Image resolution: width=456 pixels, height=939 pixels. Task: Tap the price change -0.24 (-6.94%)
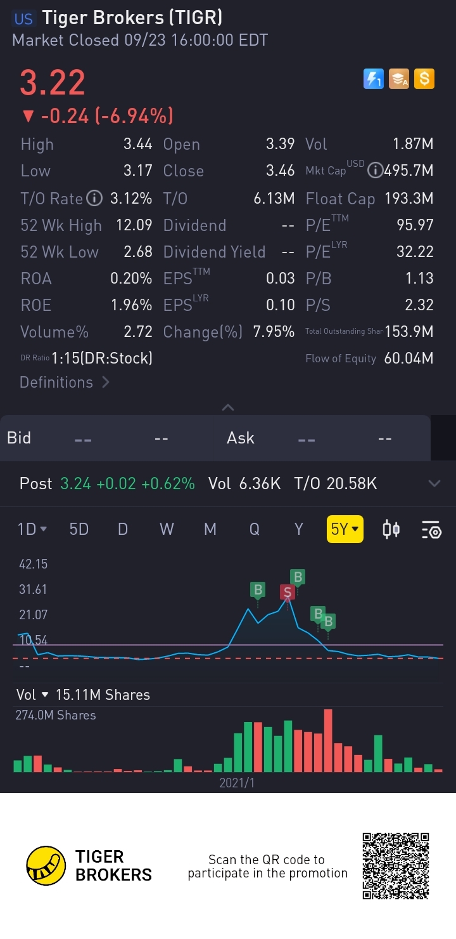[97, 116]
